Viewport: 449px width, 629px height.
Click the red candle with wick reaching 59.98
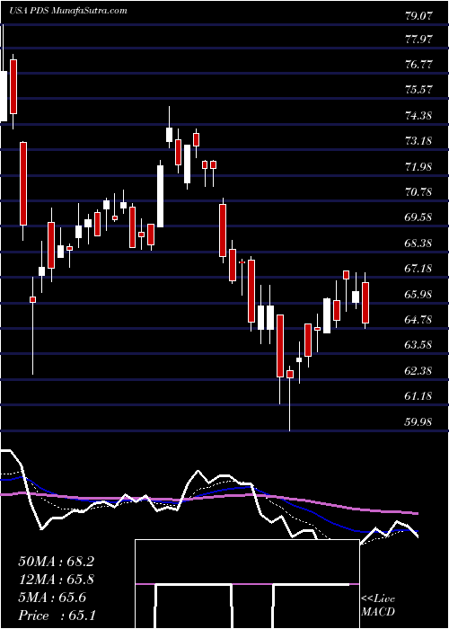click(289, 374)
